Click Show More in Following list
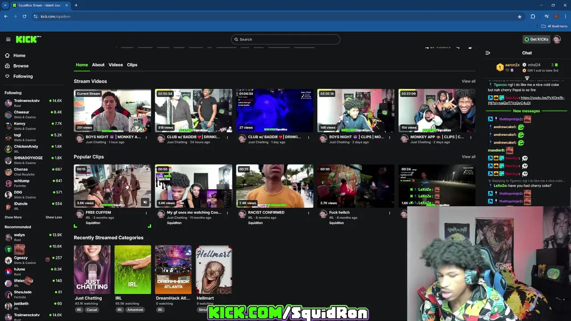This screenshot has height=321, width=571. coord(13,217)
